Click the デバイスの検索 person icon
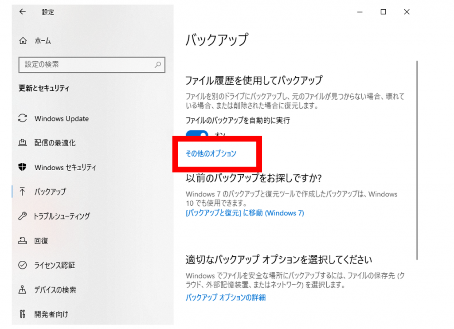 click(22, 290)
